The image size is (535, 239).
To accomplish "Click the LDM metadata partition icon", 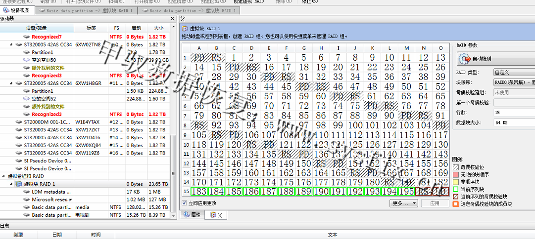I will click(x=26, y=192).
